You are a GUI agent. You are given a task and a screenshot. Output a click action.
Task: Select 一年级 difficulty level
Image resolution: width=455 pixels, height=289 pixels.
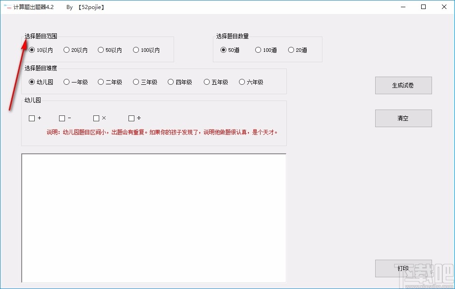coord(66,82)
